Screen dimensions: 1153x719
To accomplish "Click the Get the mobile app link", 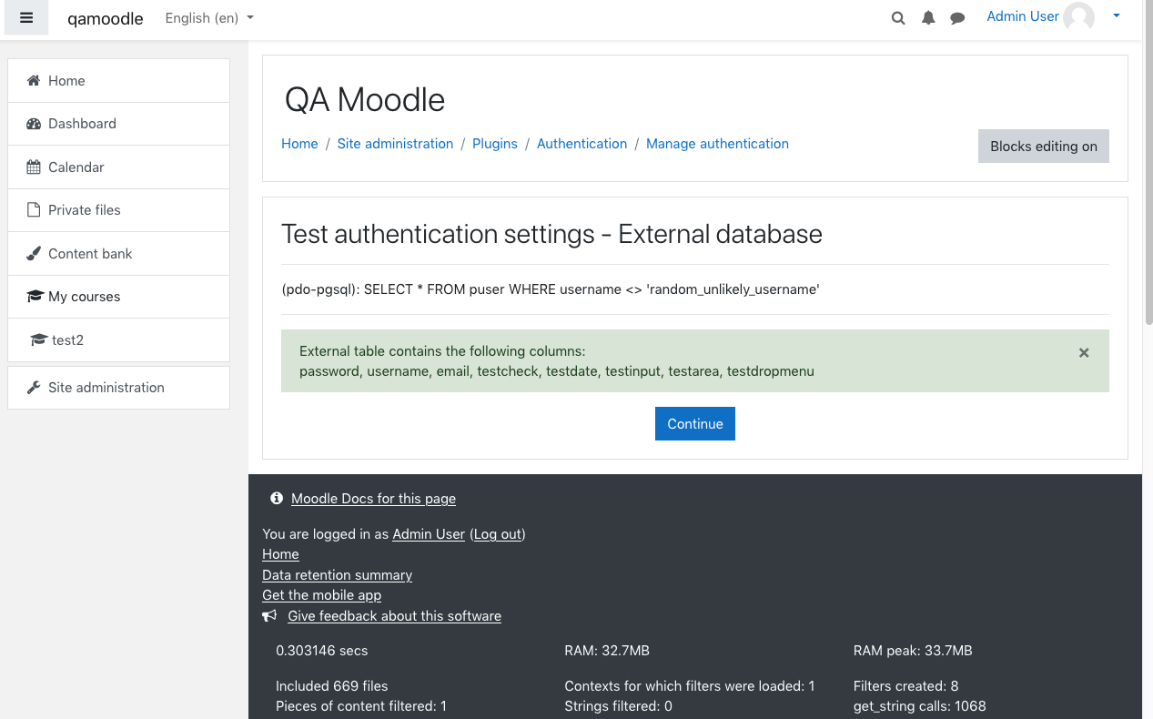I will [321, 595].
